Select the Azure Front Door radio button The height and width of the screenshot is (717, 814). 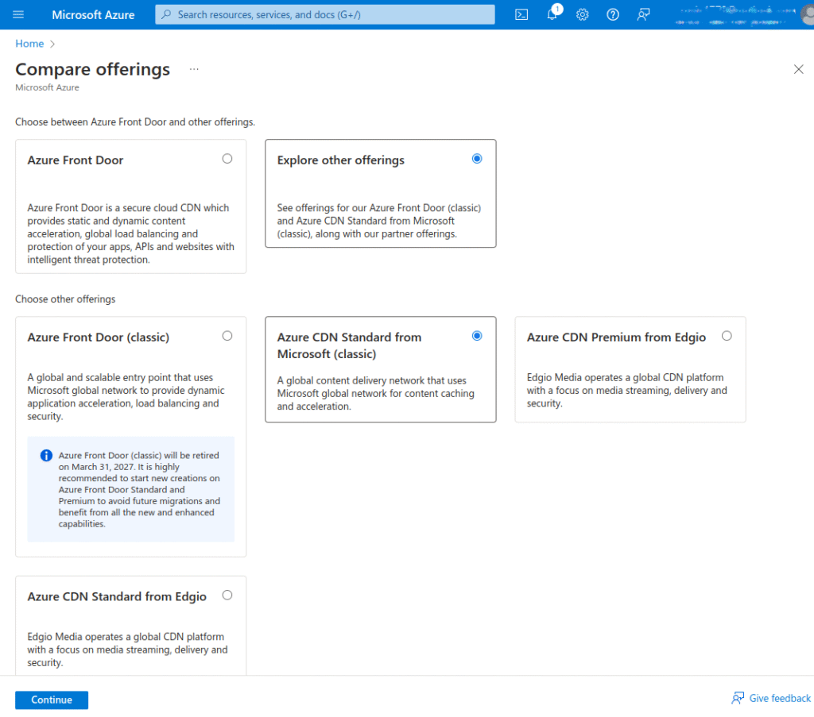click(227, 159)
